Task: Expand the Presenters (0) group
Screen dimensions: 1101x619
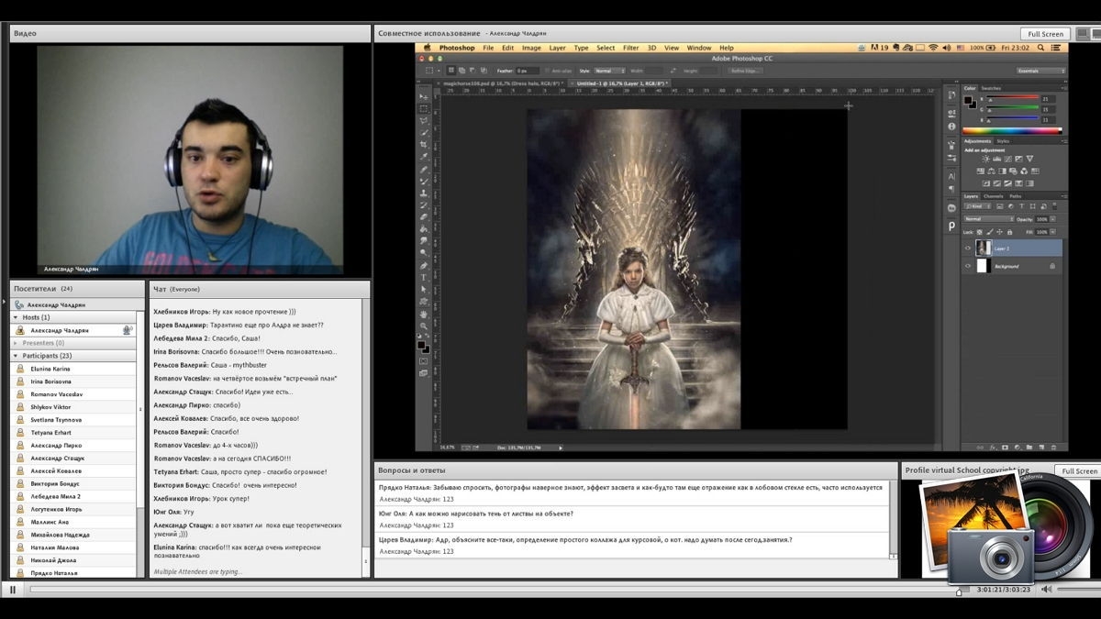Action: (15, 343)
